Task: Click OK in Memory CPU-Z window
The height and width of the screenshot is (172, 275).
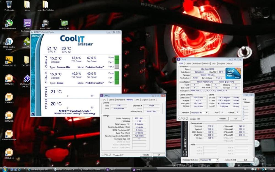Action: coord(159,155)
